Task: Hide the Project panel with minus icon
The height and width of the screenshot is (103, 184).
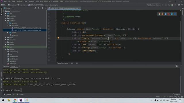Action: (x=45, y=8)
